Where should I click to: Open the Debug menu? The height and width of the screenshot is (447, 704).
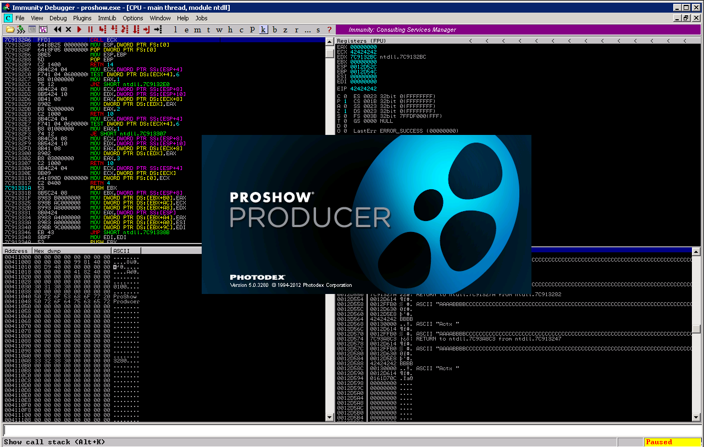58,18
